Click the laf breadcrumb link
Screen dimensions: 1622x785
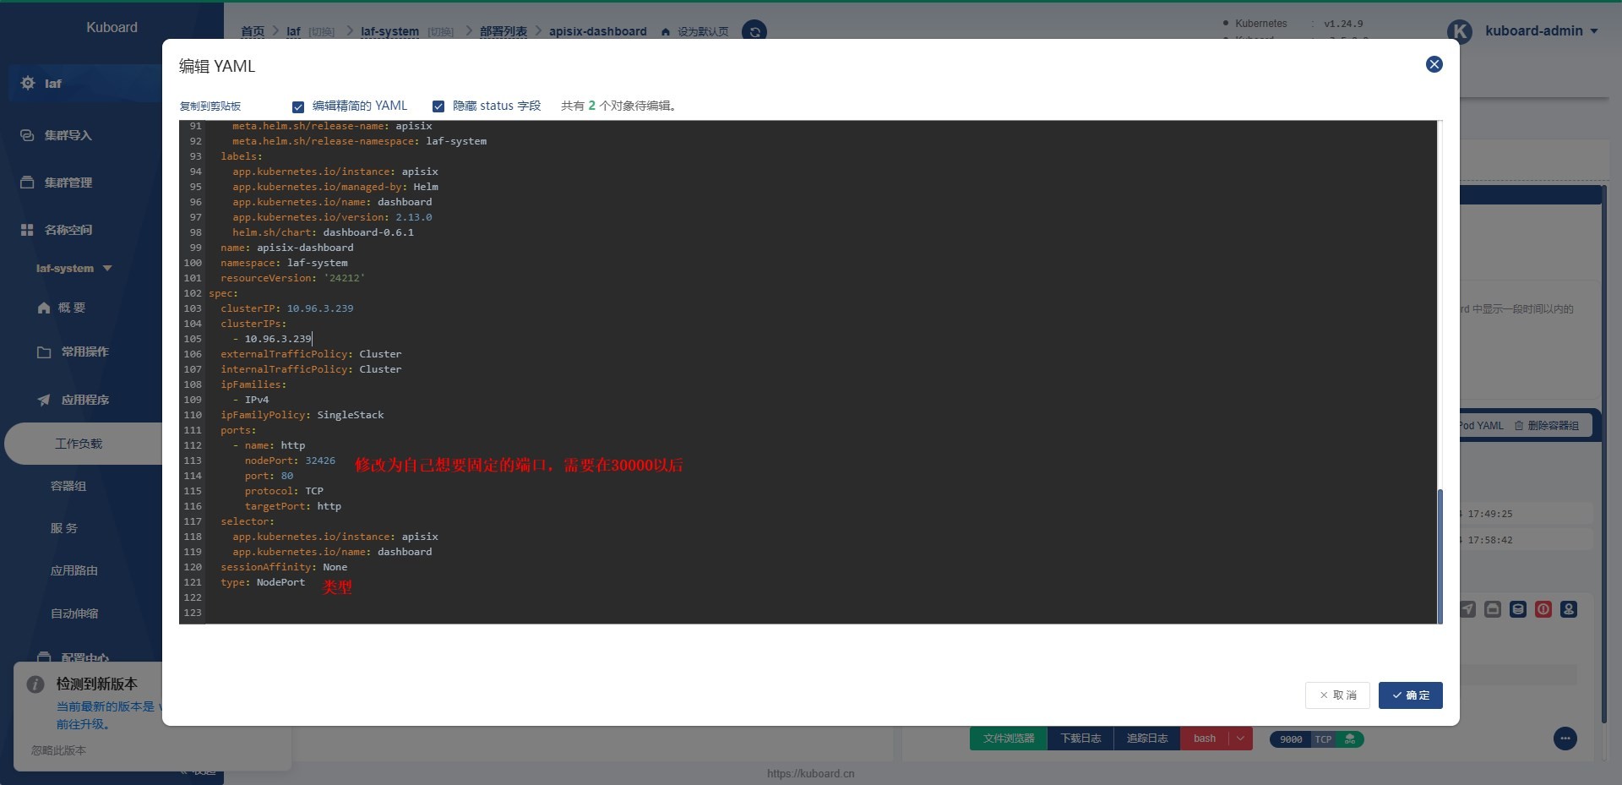293,31
